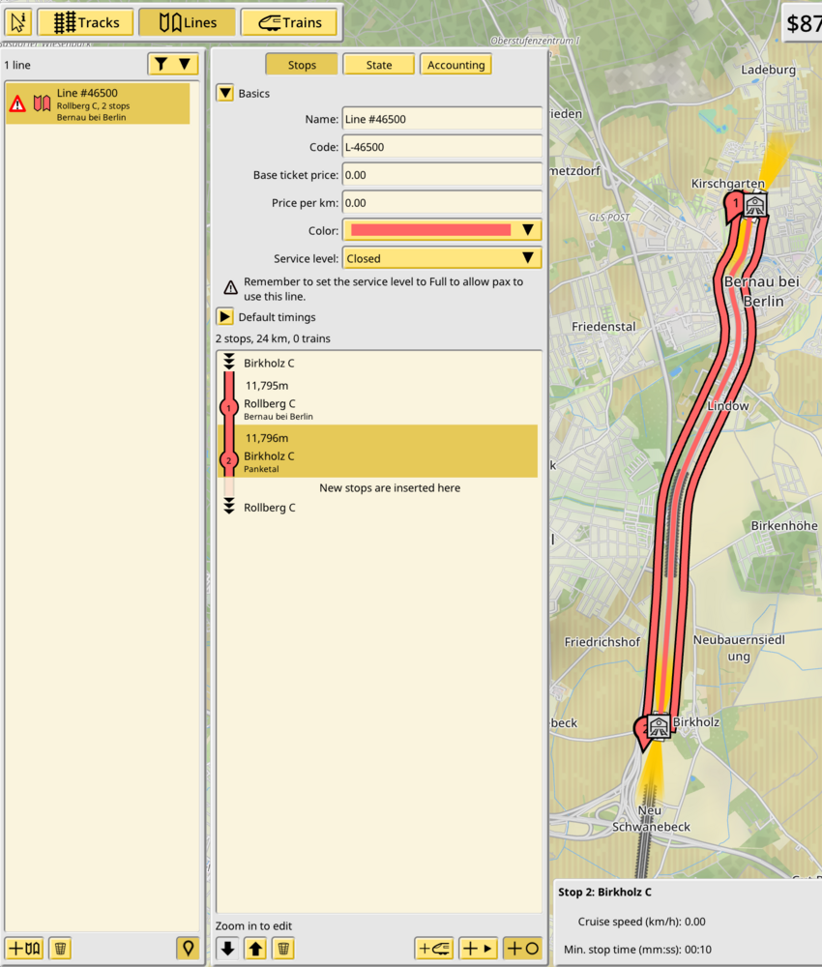Toggle the map pin locate button
This screenshot has height=967, width=822.
coord(188,948)
